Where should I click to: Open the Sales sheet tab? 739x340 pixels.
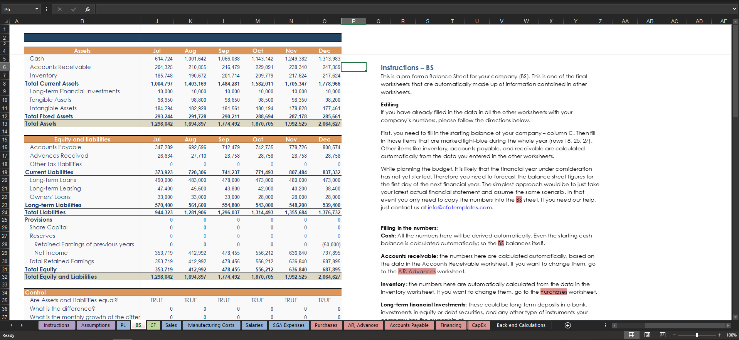pyautogui.click(x=171, y=325)
